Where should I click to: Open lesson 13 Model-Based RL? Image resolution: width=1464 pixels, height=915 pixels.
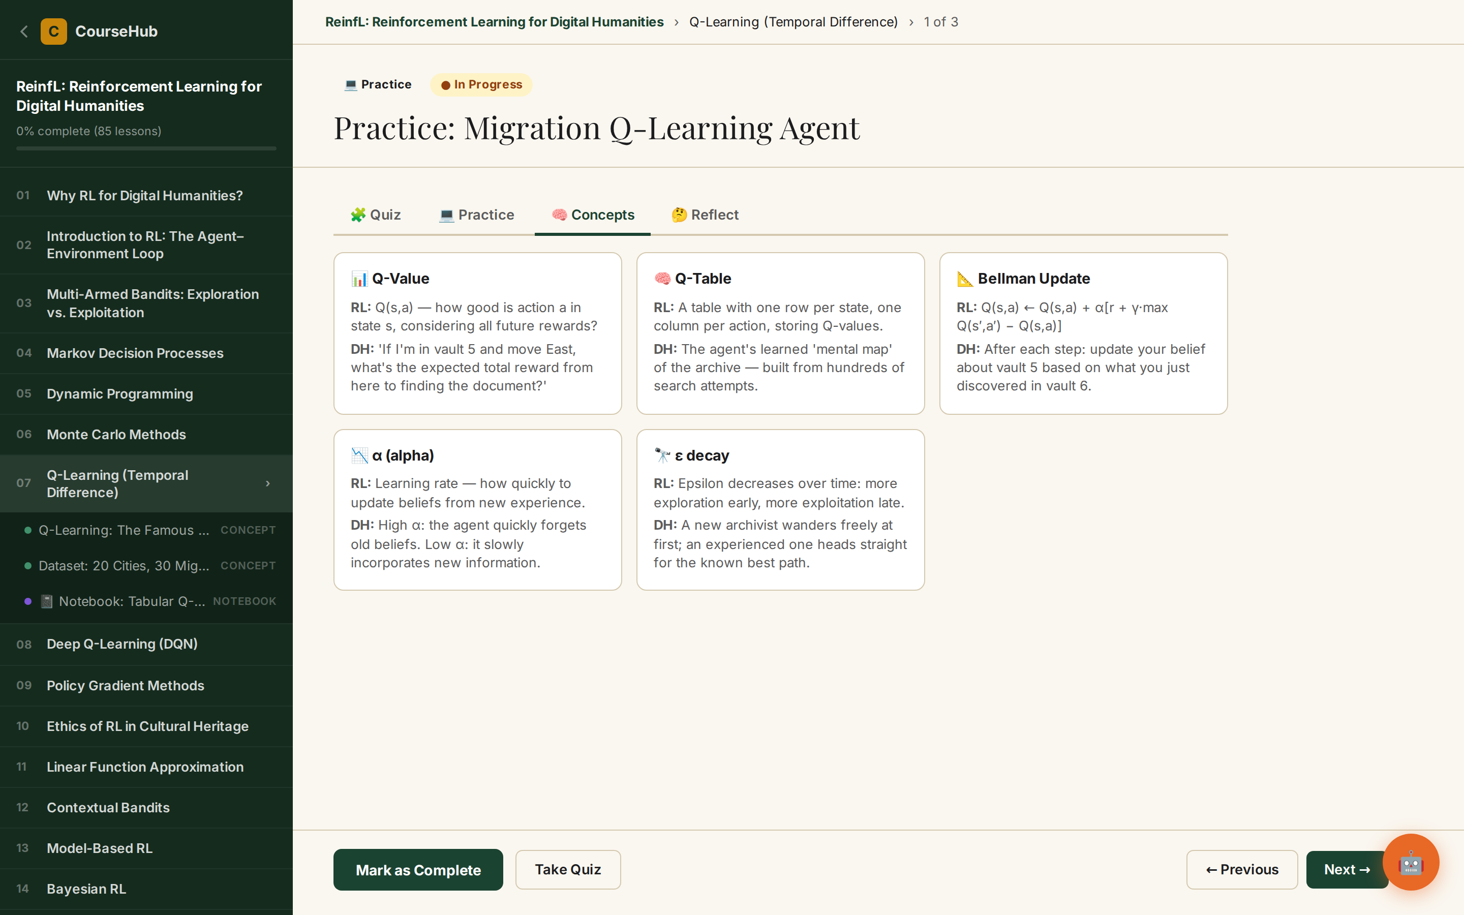(146, 848)
